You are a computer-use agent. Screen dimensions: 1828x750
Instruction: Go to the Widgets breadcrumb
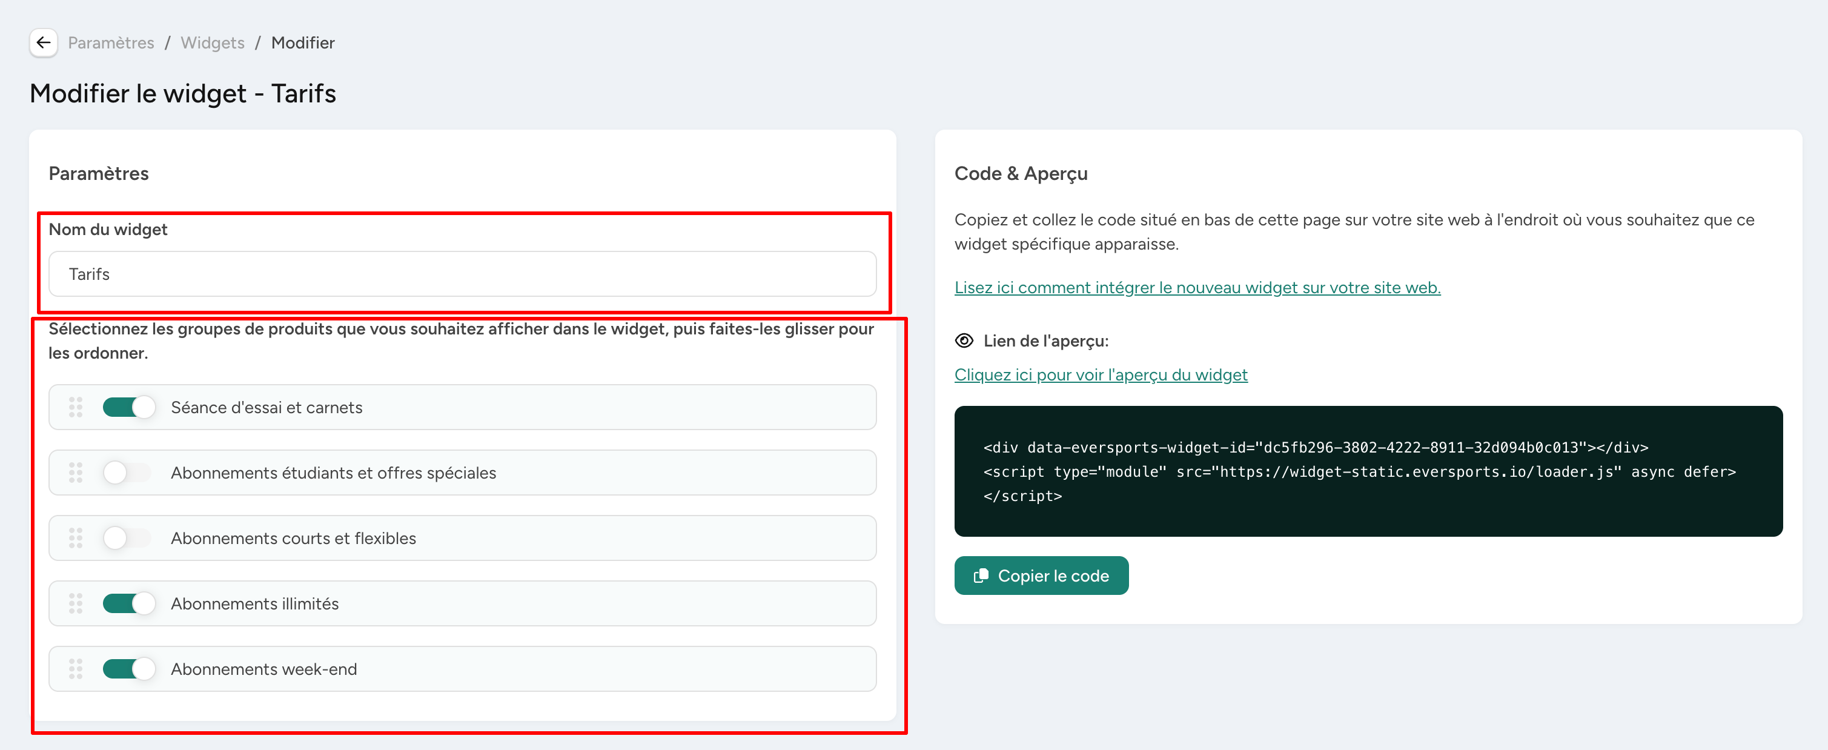212,42
